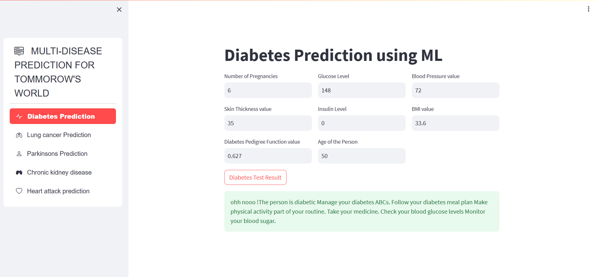The width and height of the screenshot is (595, 277).
Task: Click the person icon beside Parkinsons Prediction
Action: [19, 153]
